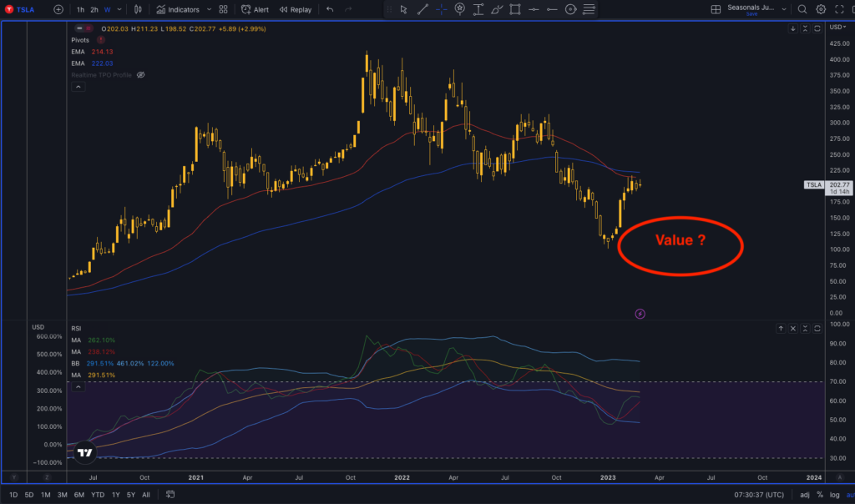Click the indicator templates grid icon
The height and width of the screenshot is (504, 855).
point(222,9)
